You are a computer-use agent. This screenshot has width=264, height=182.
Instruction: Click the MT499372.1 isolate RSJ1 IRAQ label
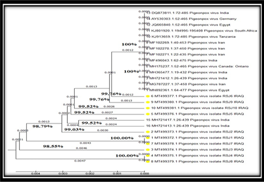pyautogui.click(x=197, y=138)
